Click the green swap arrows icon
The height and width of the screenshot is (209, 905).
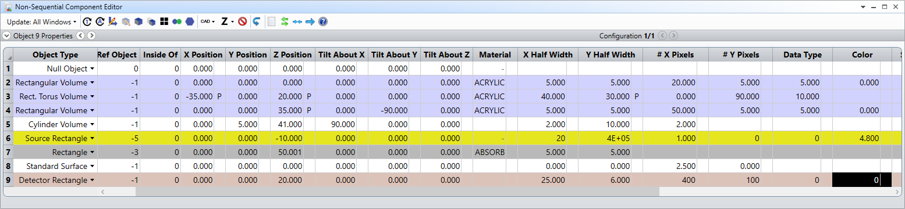[x=285, y=21]
